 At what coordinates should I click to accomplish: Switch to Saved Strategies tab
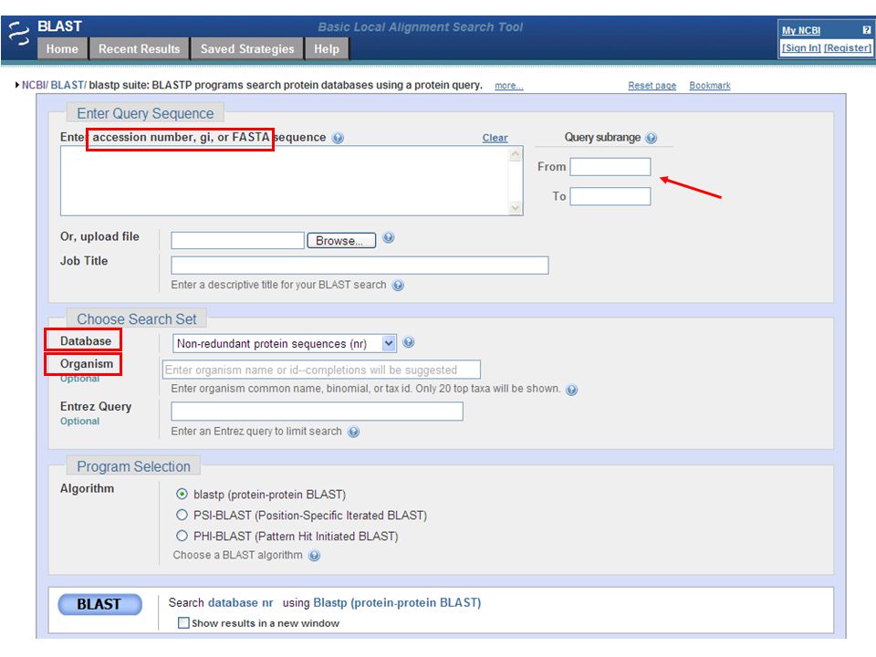pyautogui.click(x=247, y=49)
